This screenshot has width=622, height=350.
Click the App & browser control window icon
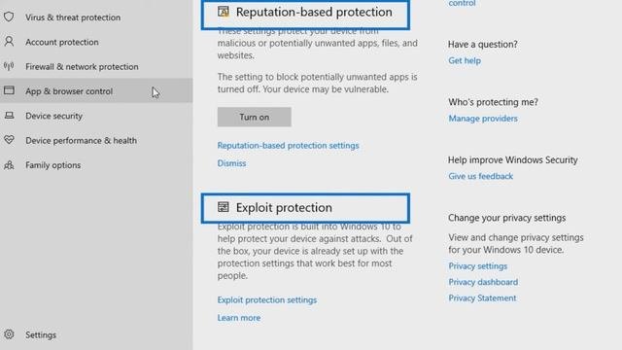click(x=9, y=90)
